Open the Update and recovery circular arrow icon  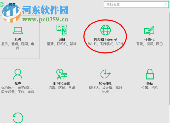18,118
